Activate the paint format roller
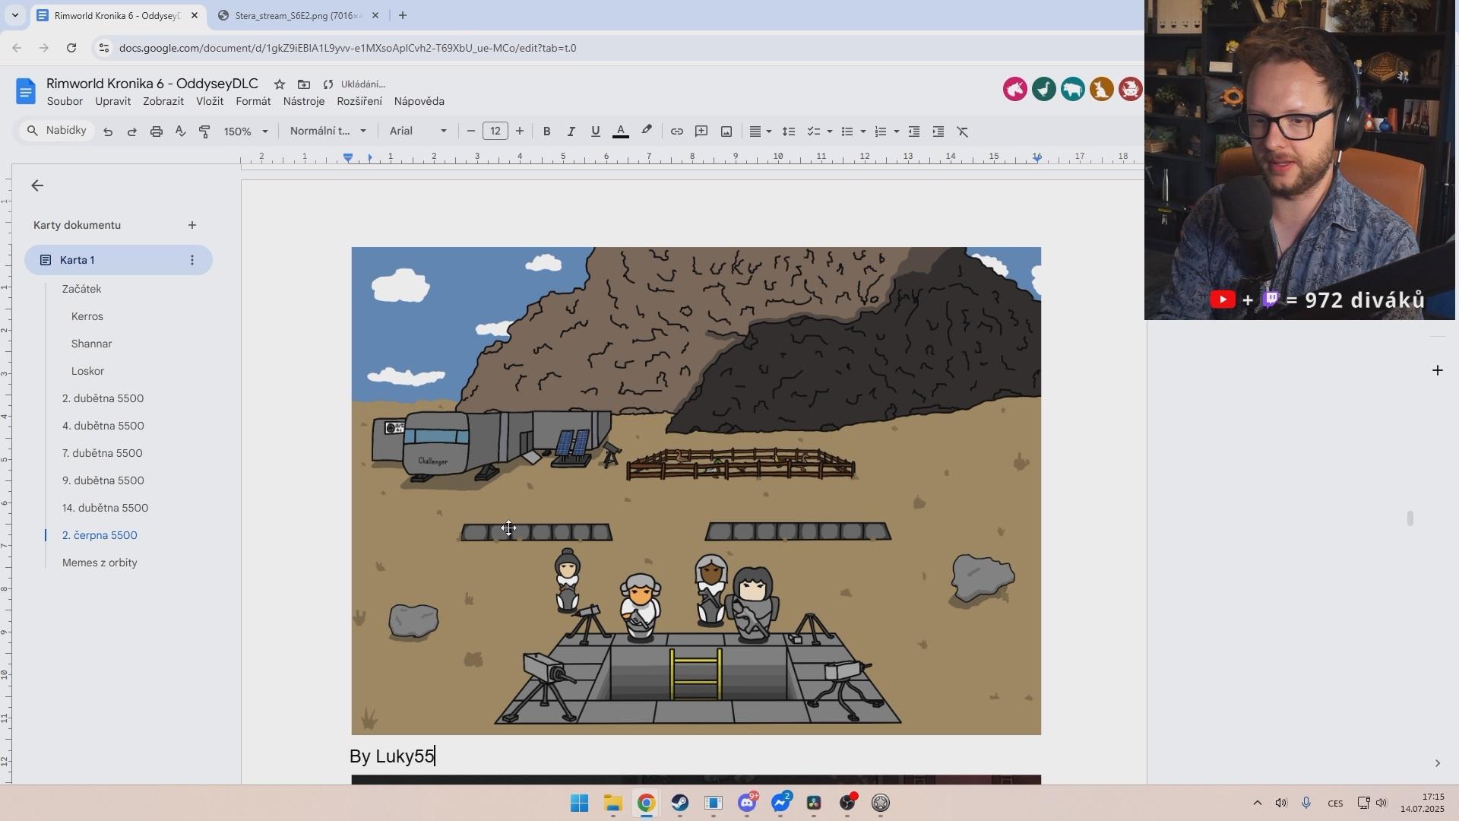Screen dimensions: 1459x821 pos(204,132)
